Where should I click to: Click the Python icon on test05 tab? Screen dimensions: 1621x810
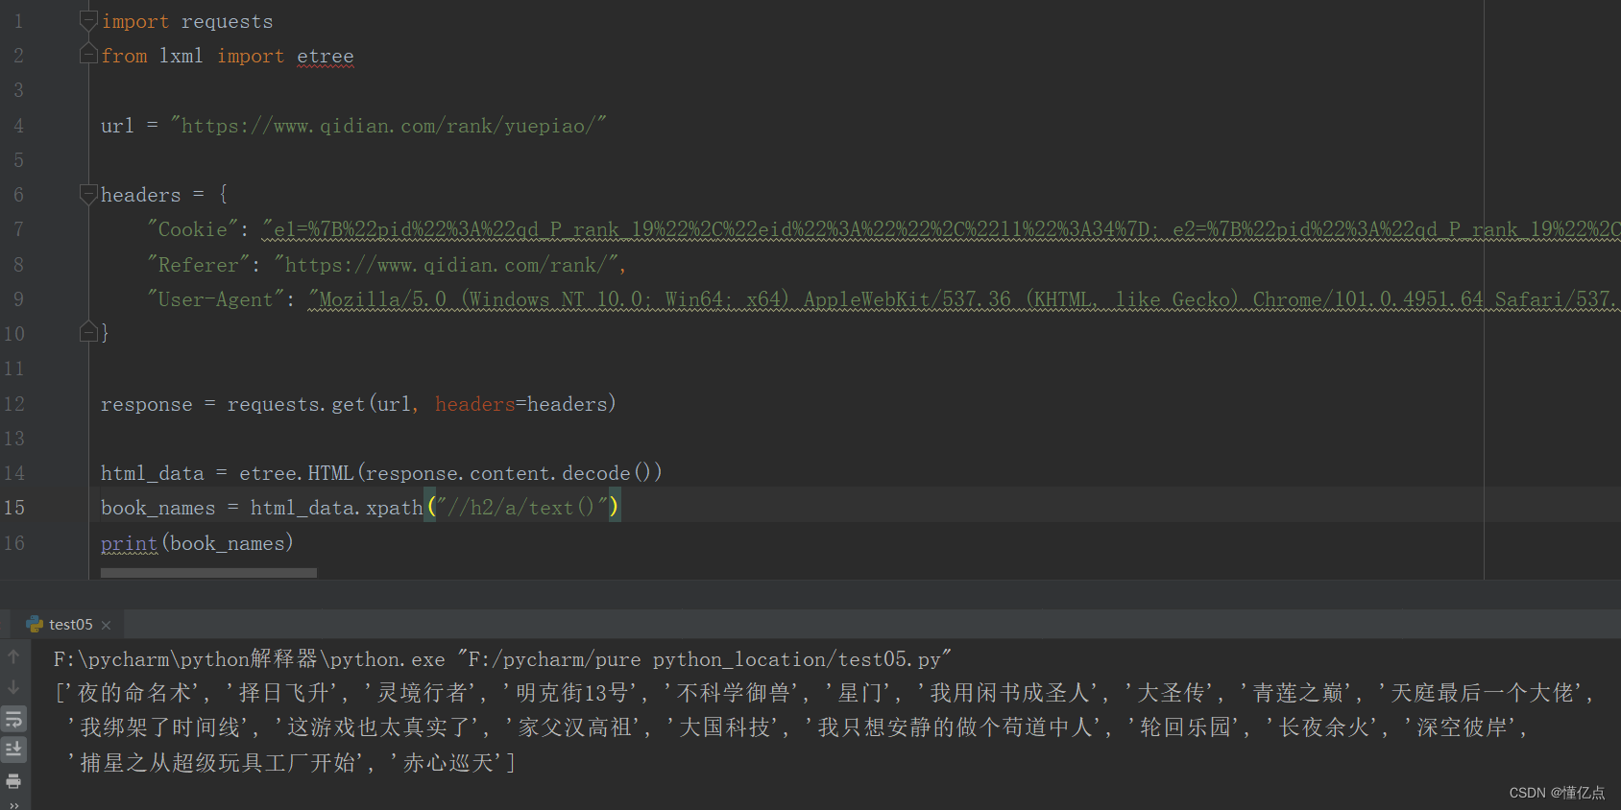click(36, 625)
